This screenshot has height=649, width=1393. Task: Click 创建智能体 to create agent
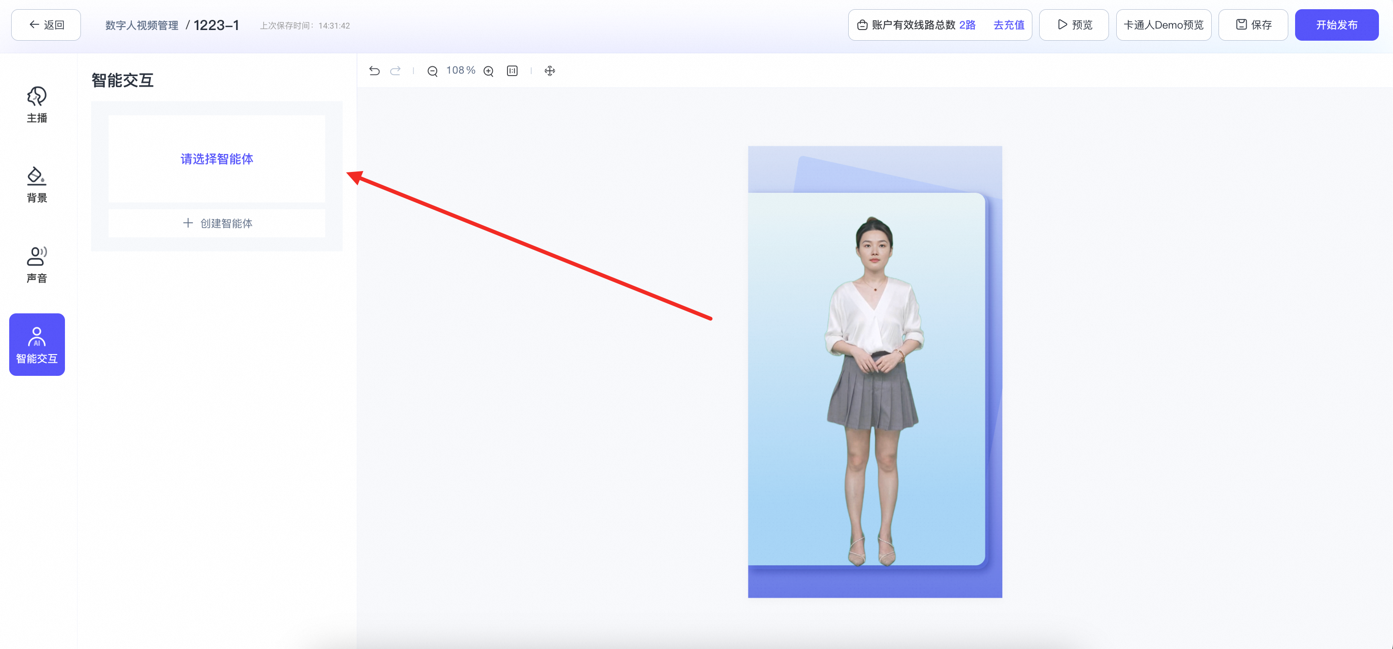217,223
